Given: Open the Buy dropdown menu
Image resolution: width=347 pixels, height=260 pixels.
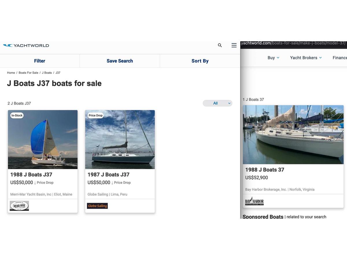Looking at the screenshot, I should (273, 58).
